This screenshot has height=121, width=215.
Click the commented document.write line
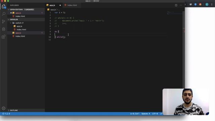click(x=79, y=21)
